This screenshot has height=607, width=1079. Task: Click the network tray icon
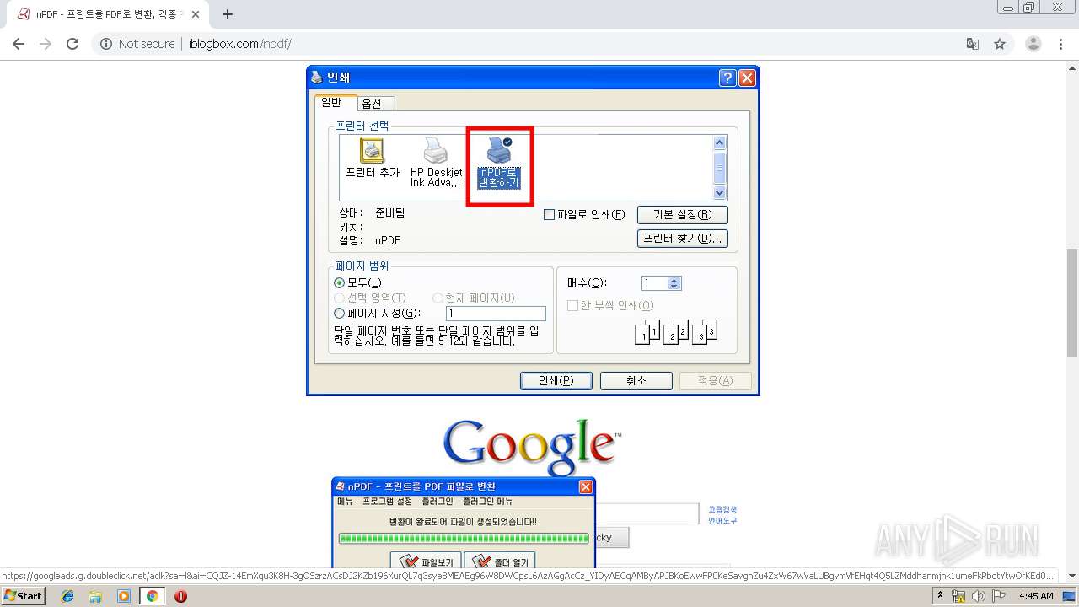(x=958, y=596)
